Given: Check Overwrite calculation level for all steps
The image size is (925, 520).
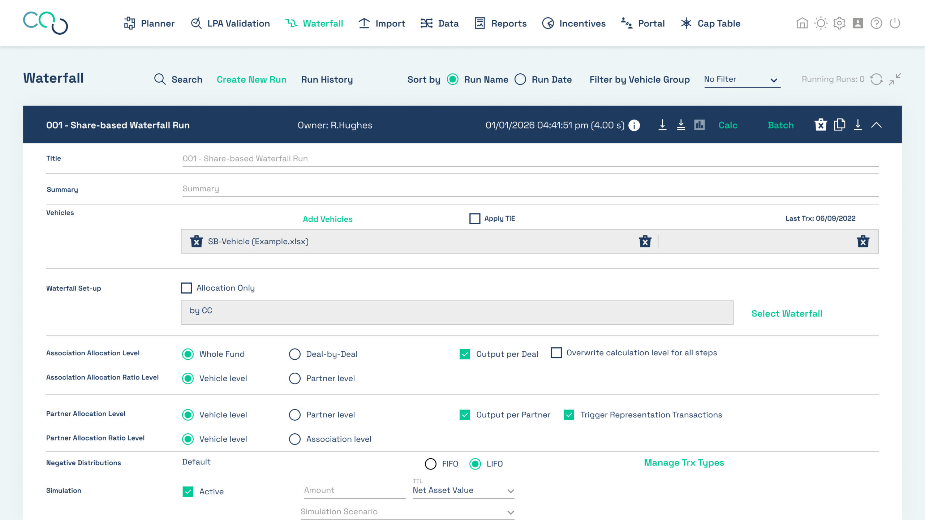Looking at the screenshot, I should coord(556,353).
